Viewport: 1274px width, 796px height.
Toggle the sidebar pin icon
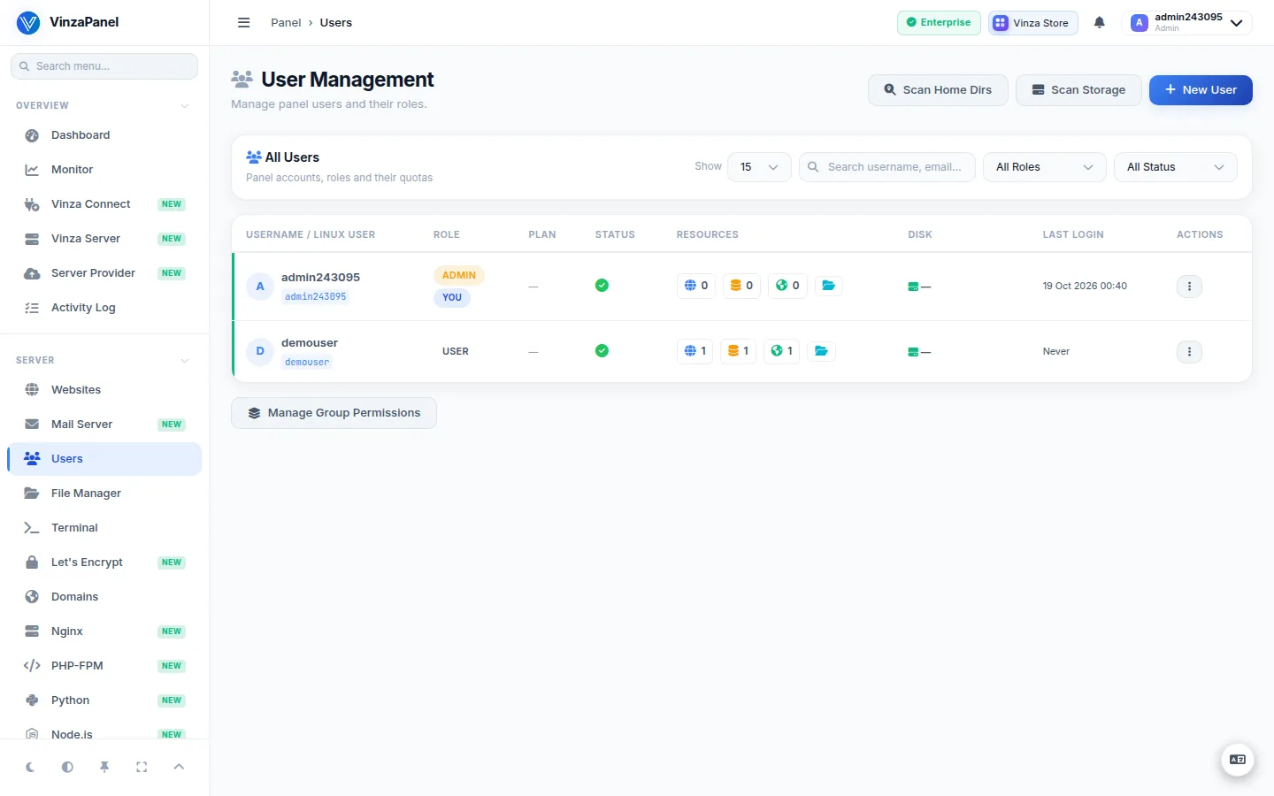(x=104, y=768)
